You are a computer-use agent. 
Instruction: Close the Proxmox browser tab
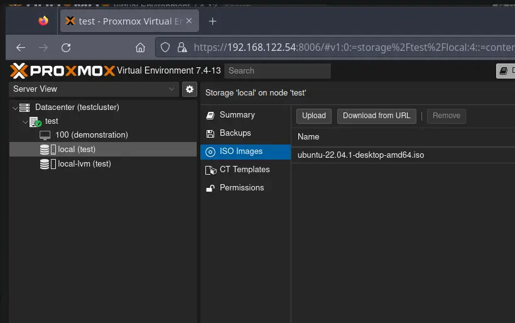(x=189, y=21)
